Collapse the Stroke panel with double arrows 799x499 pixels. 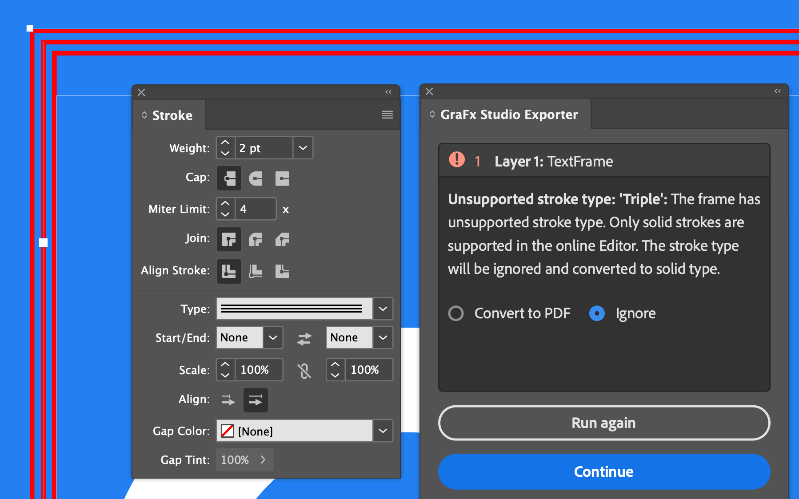(x=388, y=92)
